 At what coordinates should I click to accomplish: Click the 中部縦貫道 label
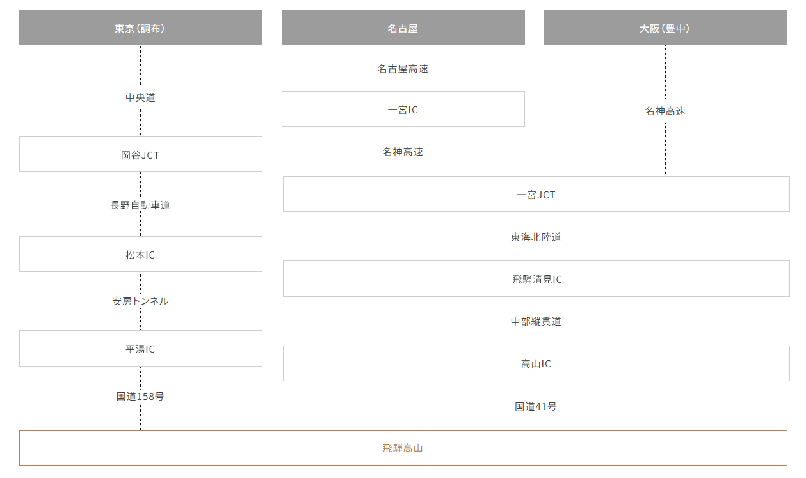point(536,321)
